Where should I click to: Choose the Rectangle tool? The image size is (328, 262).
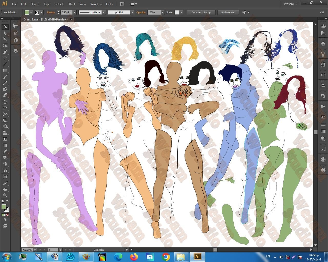5,71
